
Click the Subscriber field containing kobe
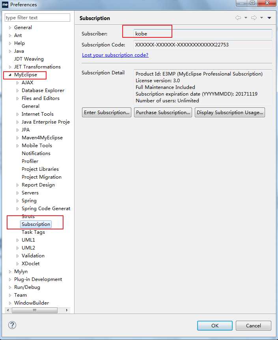point(203,33)
